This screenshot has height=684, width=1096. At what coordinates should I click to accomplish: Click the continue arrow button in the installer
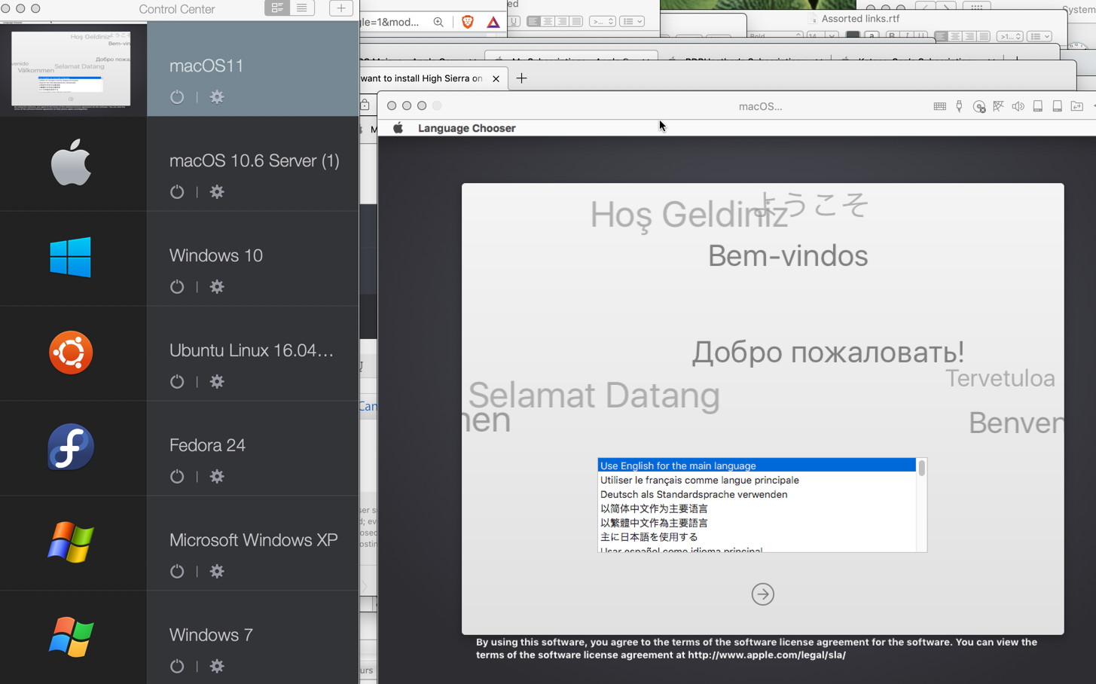pos(763,594)
